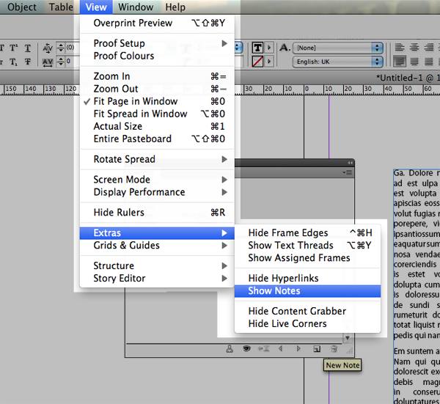Image resolution: width=440 pixels, height=404 pixels.
Task: Toggle Hide Rulers
Action: click(157, 213)
